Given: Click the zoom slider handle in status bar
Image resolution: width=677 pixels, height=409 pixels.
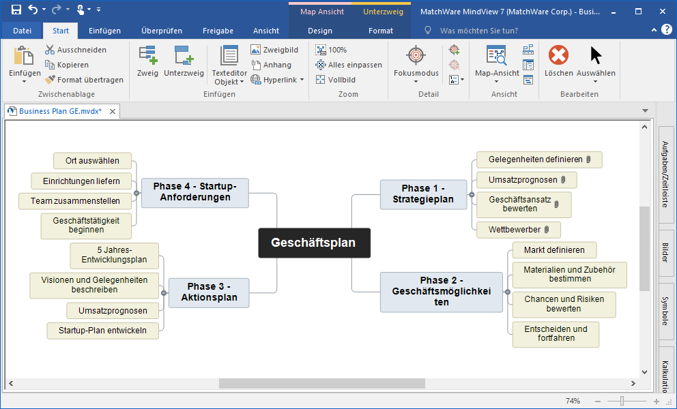Looking at the screenshot, I should pos(622,401).
